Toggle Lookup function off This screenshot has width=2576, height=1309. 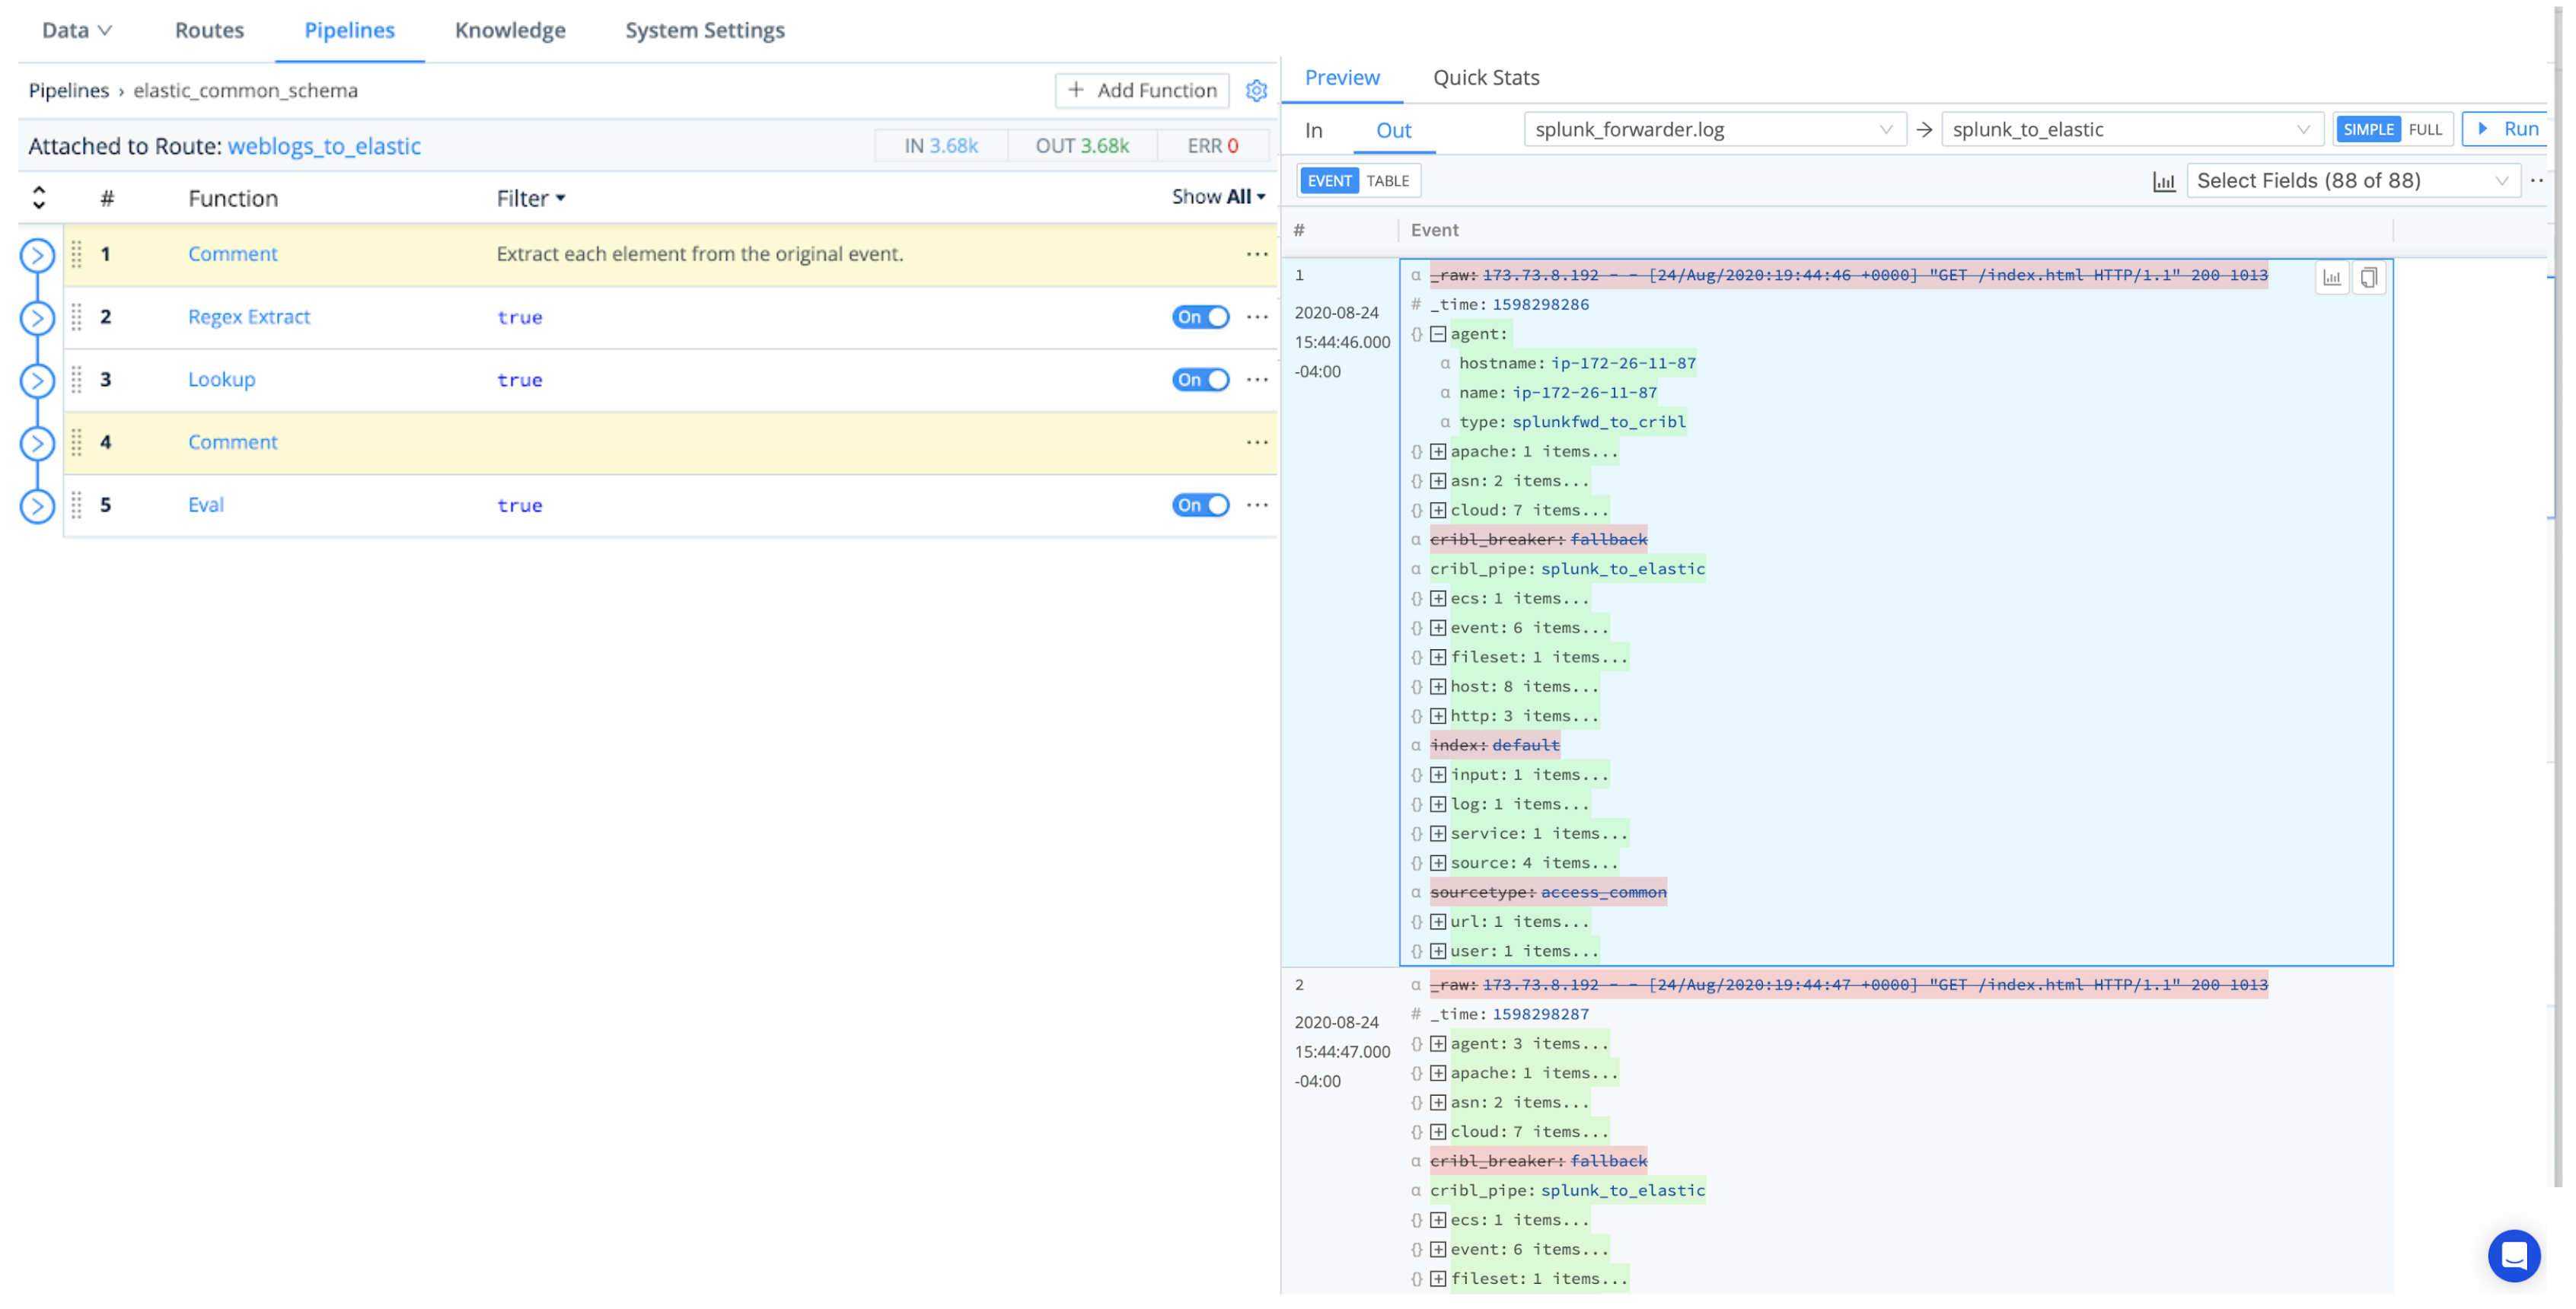[1200, 380]
